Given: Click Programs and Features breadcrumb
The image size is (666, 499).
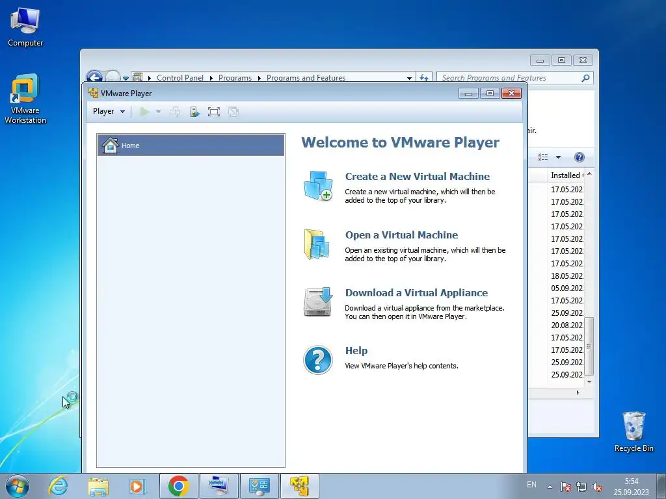Looking at the screenshot, I should (x=306, y=78).
